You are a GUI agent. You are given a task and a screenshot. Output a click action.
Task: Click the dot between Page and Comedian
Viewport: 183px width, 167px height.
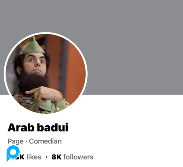click(x=26, y=141)
